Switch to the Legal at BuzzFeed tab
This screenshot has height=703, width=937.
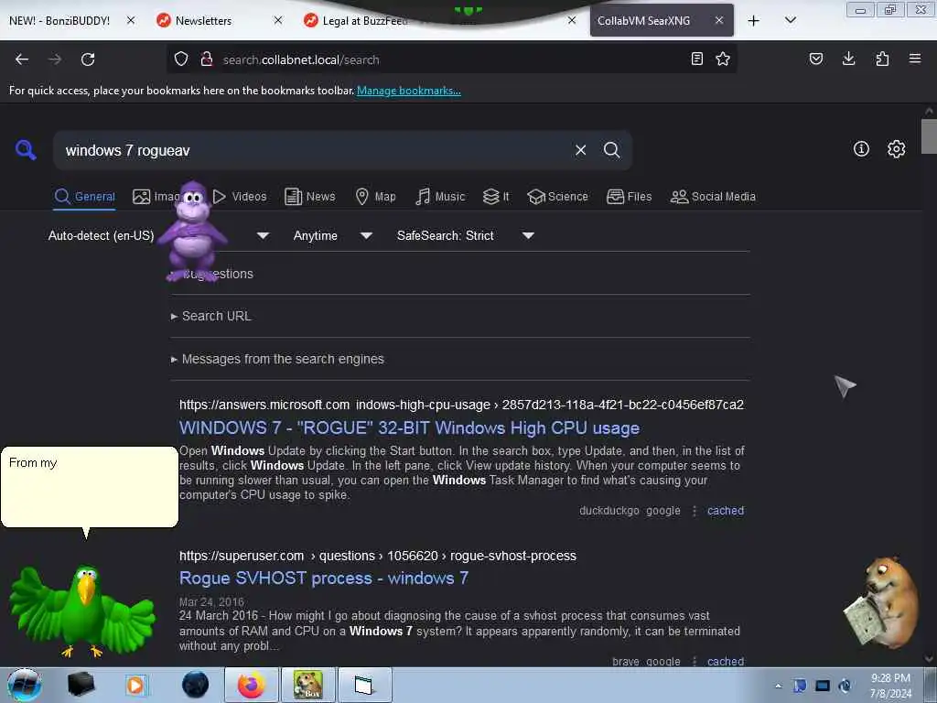pos(366,20)
